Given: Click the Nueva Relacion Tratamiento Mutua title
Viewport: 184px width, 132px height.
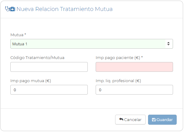Looking at the screenshot, I should [64, 9].
